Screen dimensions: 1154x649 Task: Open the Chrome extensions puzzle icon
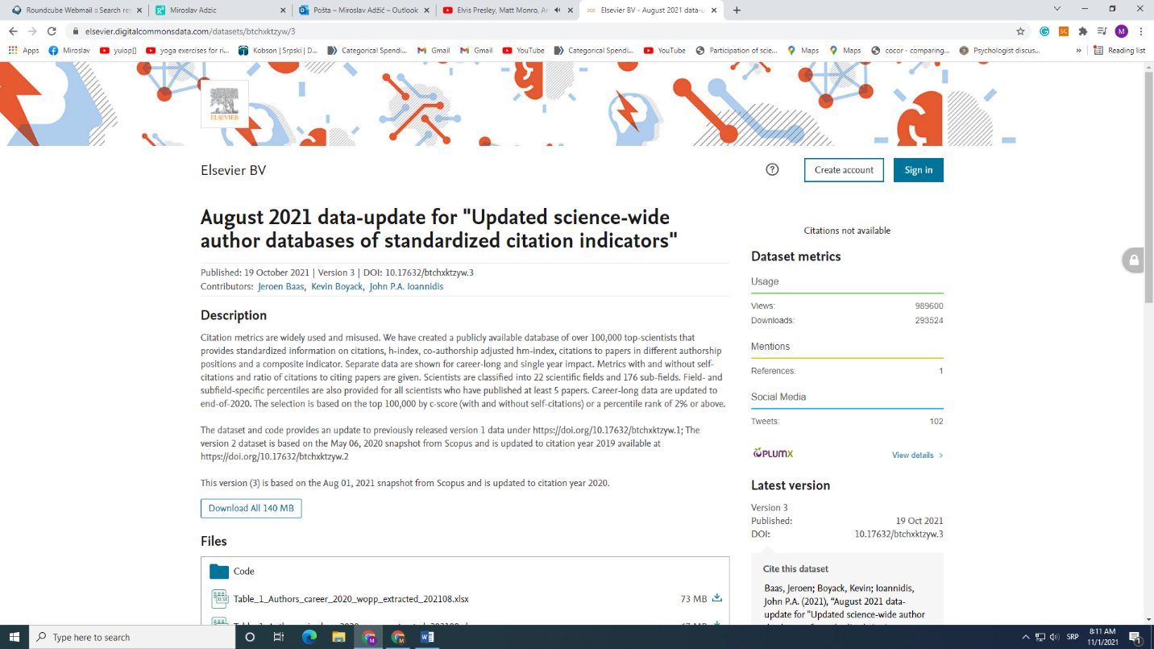[1082, 31]
